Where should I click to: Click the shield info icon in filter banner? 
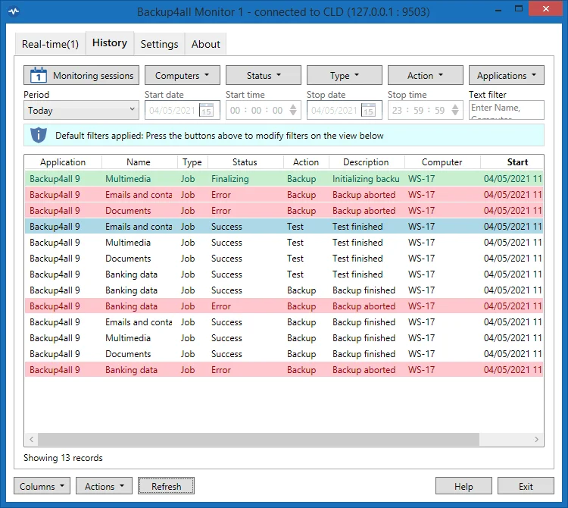pos(39,136)
